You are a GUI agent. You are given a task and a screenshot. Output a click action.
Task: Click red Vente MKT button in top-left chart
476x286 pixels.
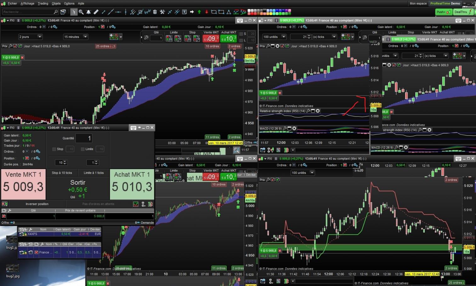coord(211,38)
